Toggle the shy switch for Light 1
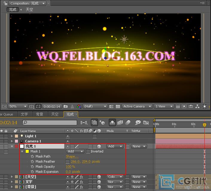 click(x=68, y=136)
